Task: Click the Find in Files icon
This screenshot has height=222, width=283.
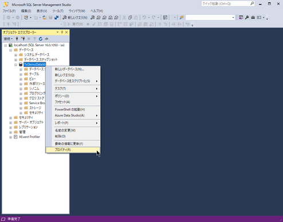Action: click(x=182, y=18)
